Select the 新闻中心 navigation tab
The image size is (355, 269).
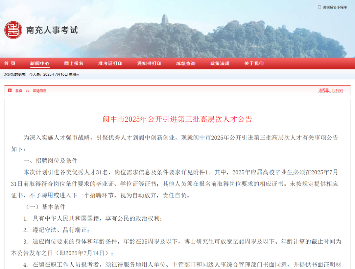(40, 63)
